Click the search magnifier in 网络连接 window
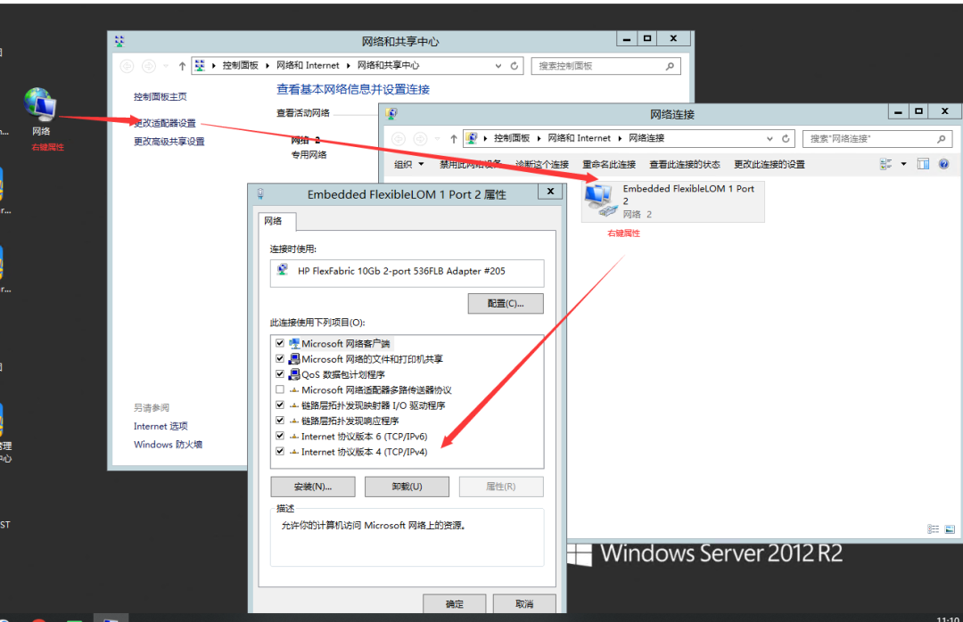The height and width of the screenshot is (622, 963). tap(941, 138)
